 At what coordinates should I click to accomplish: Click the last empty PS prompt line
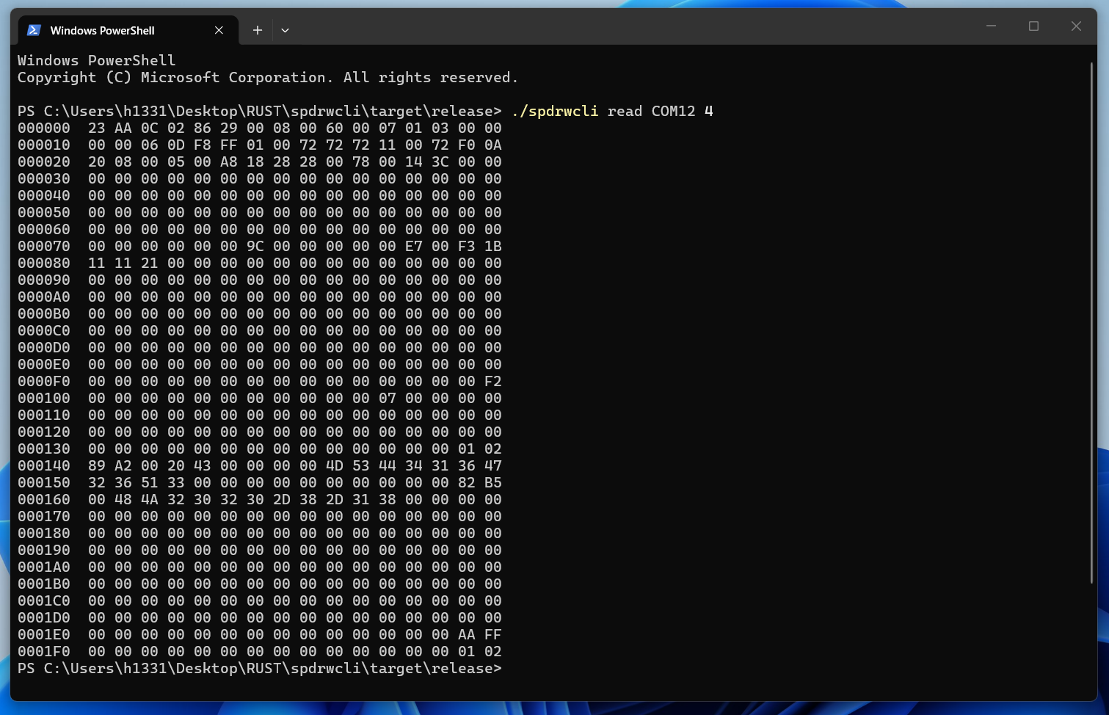click(x=260, y=668)
